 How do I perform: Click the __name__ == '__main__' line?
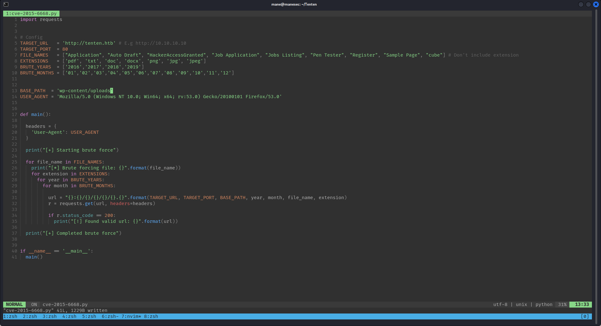pos(57,251)
